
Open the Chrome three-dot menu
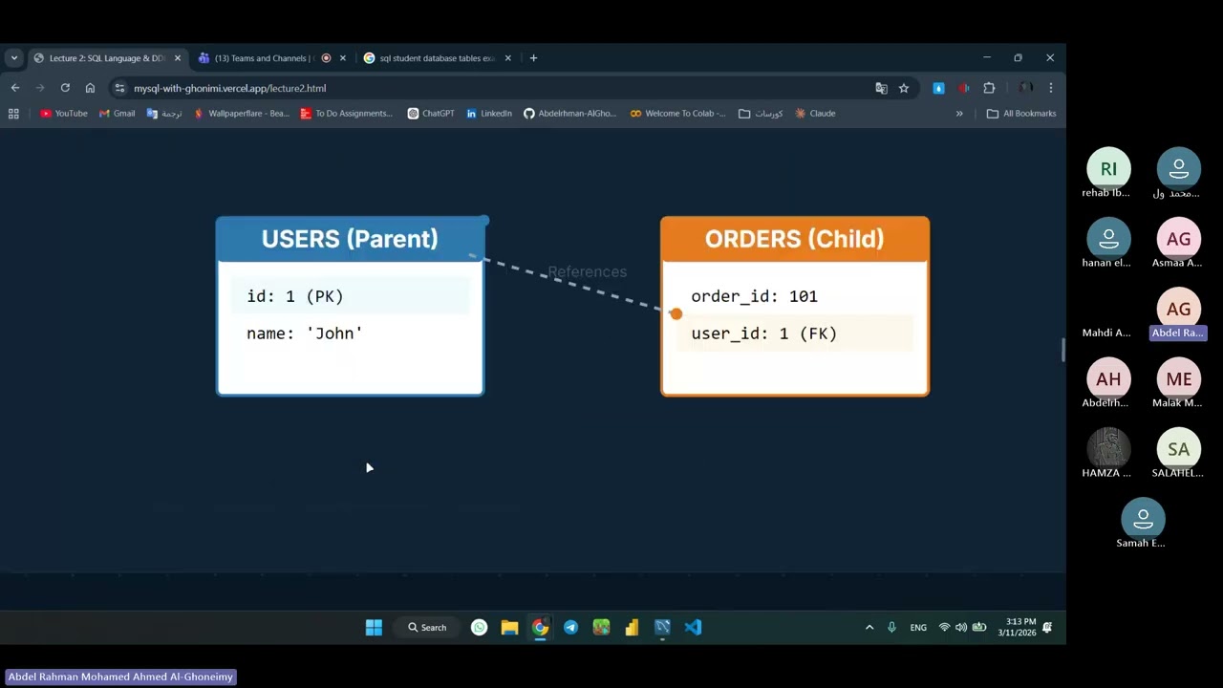click(1050, 88)
